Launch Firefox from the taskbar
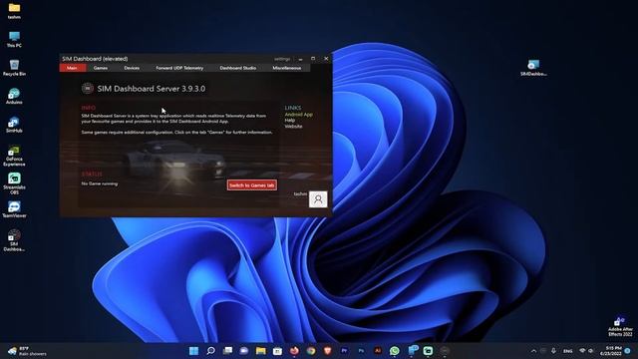Viewport: 638px width, 359px height. pyautogui.click(x=294, y=350)
